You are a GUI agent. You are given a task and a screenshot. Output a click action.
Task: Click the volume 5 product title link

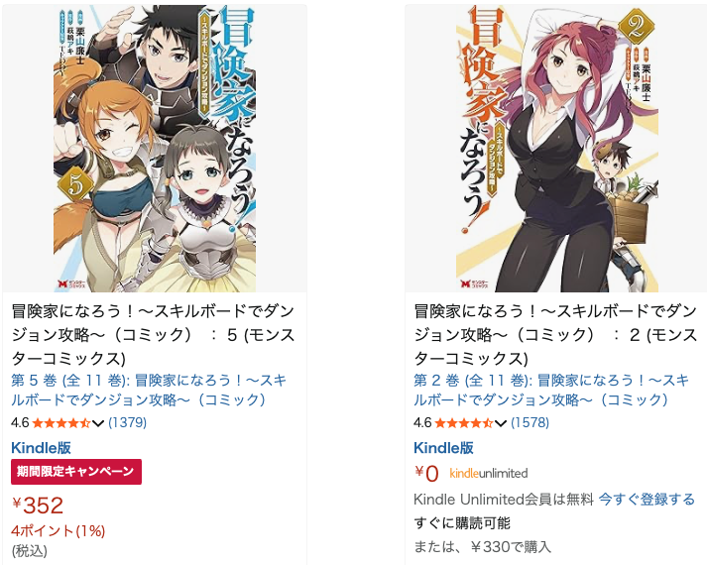(x=154, y=335)
